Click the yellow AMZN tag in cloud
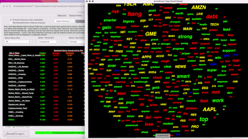 (198, 7)
